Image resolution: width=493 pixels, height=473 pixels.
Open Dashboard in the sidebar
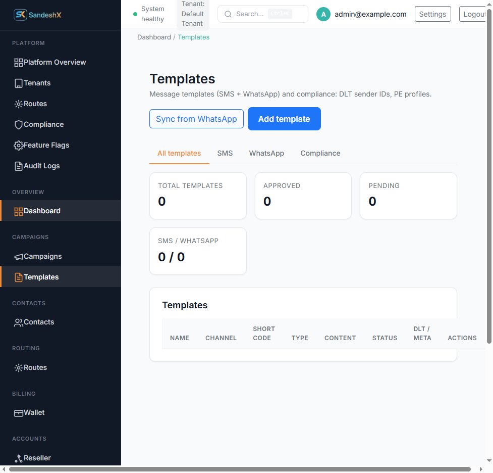[61, 211]
